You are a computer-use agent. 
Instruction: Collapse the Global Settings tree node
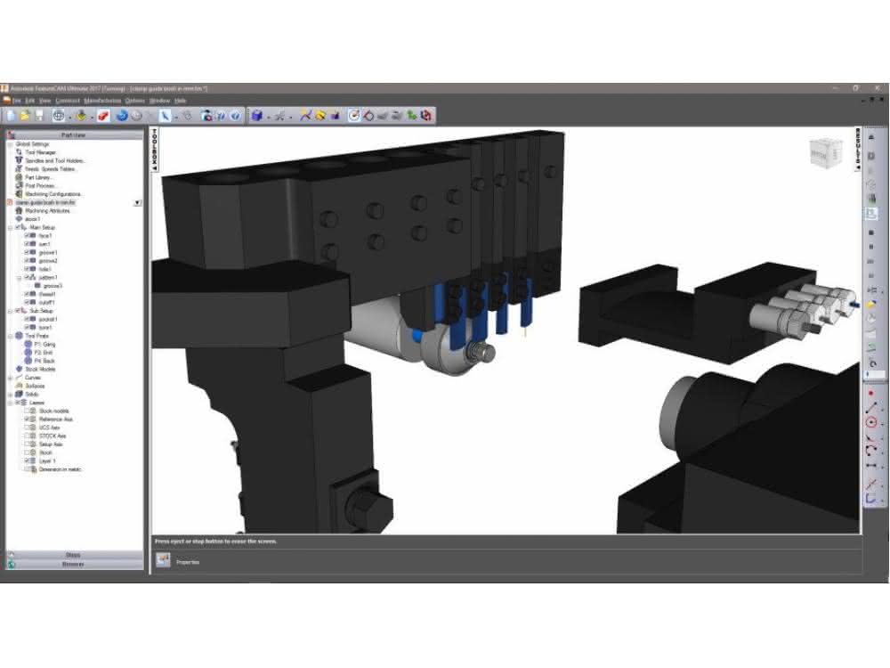click(10, 144)
